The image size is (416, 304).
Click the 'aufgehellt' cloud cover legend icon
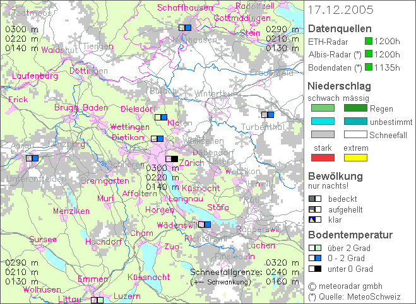tap(315, 209)
